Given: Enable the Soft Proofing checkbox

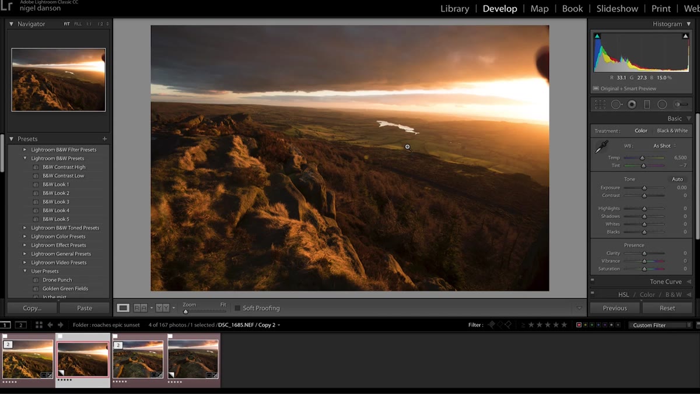Looking at the screenshot, I should pos(237,308).
